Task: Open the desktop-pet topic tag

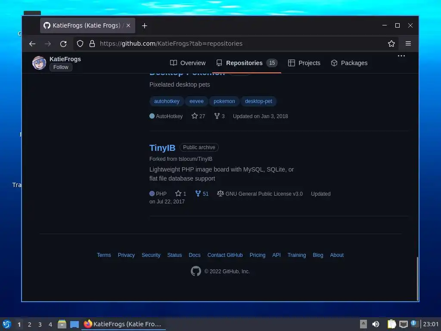Action: [258, 101]
